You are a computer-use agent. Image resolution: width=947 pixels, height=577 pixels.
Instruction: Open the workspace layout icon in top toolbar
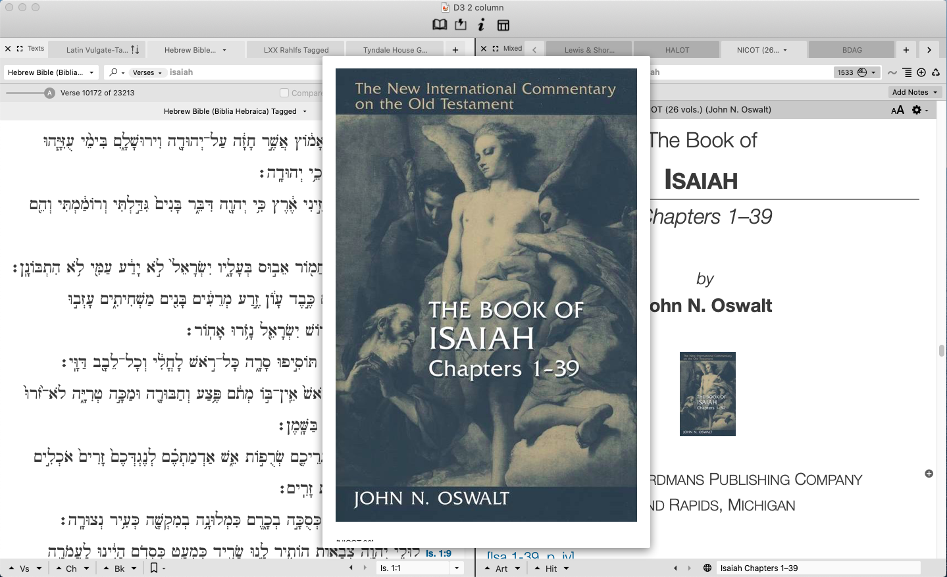503,25
